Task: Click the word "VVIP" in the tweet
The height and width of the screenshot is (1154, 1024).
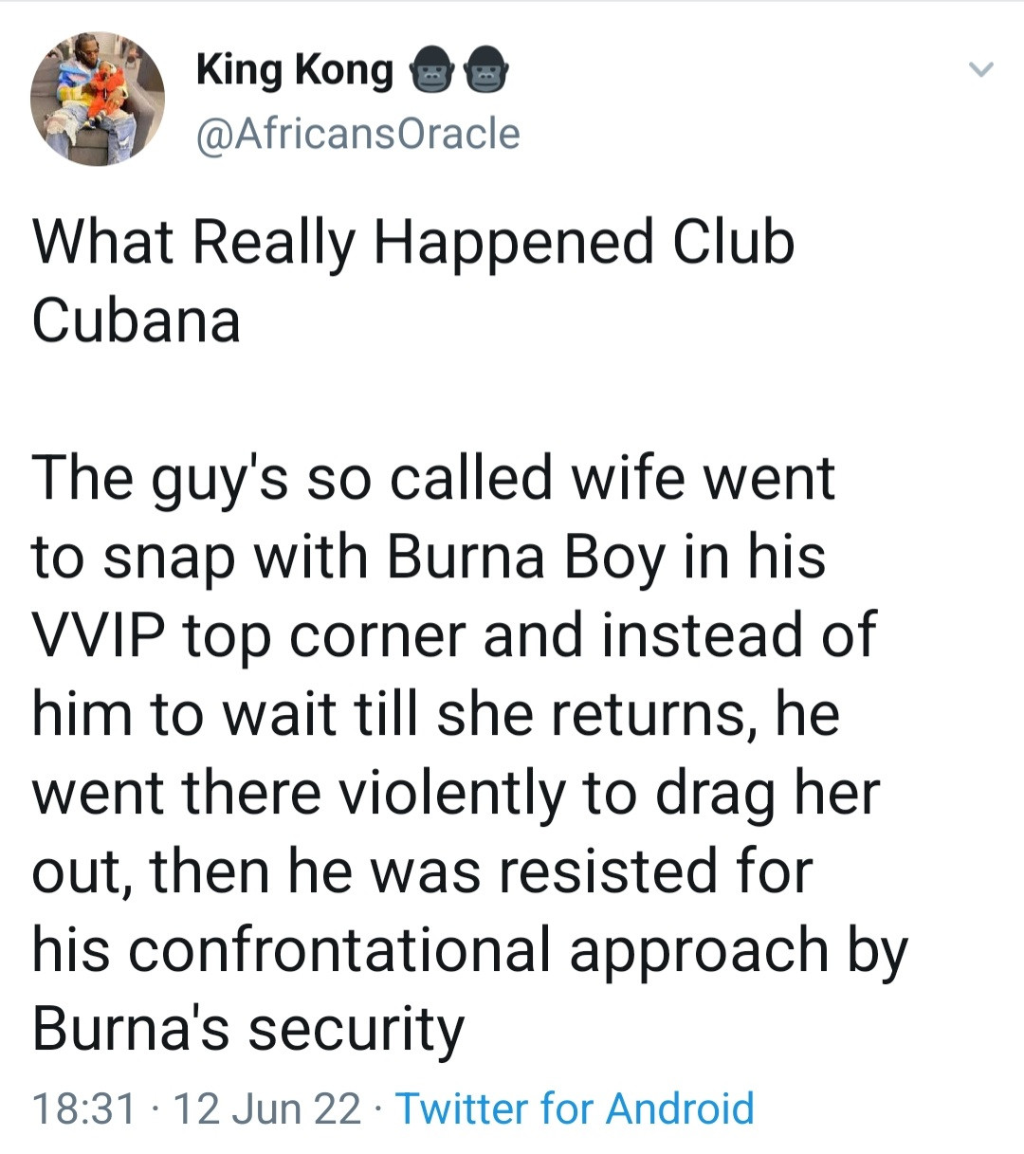Action: click(99, 635)
